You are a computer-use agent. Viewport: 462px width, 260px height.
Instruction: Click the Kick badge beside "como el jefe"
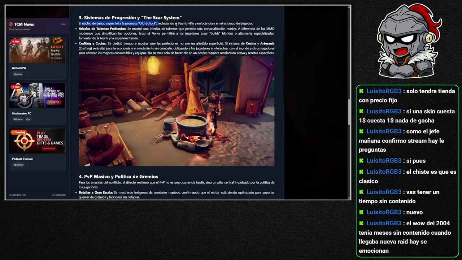click(361, 131)
